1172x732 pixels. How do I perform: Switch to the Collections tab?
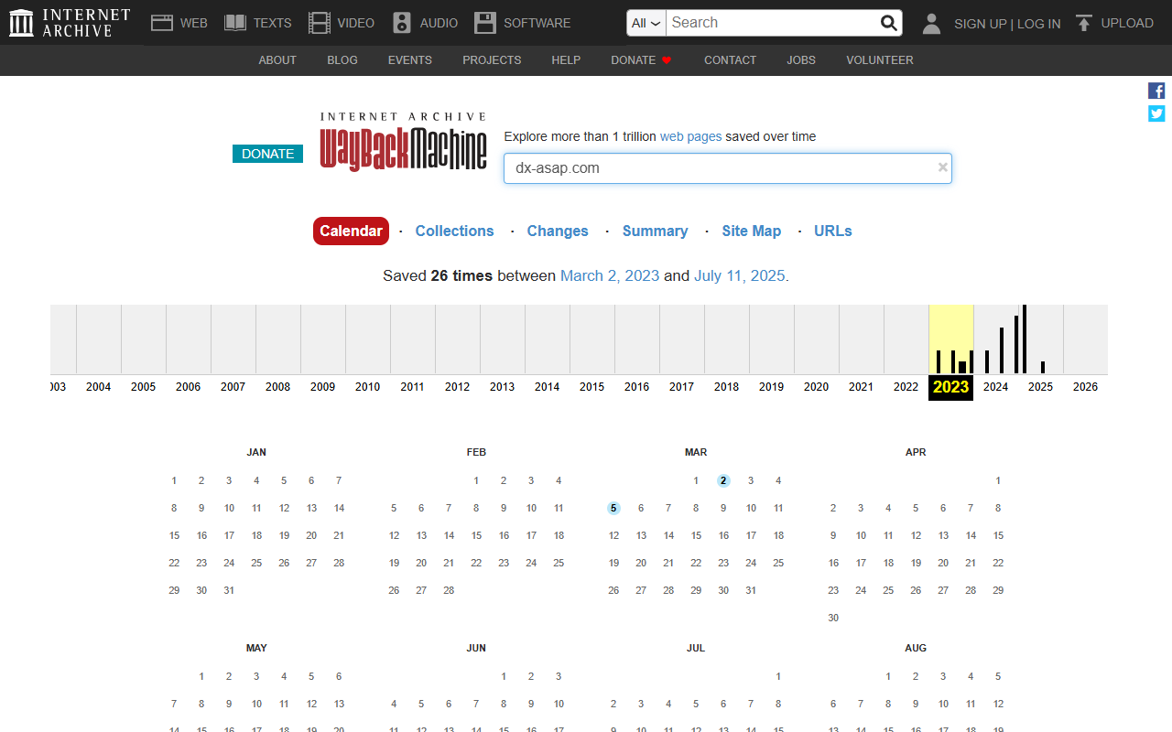[x=454, y=231]
